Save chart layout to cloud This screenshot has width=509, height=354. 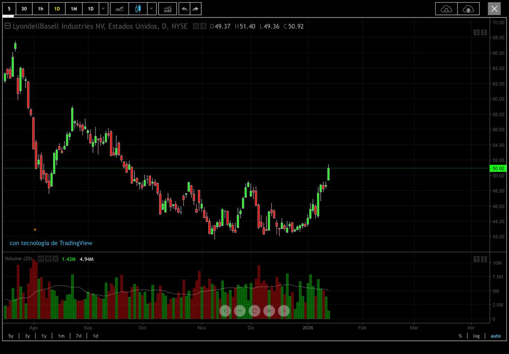click(468, 8)
